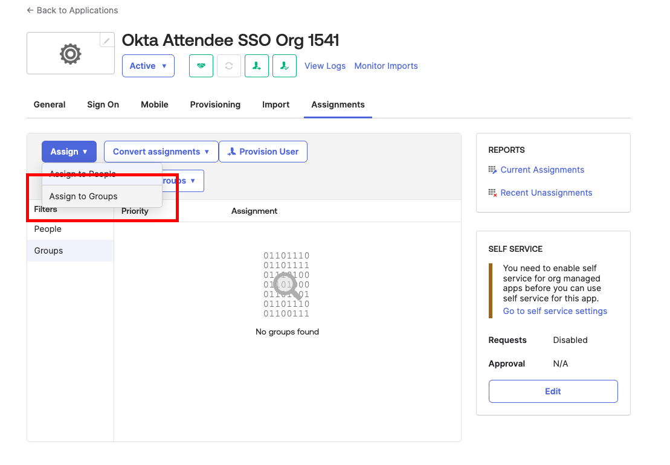
Task: Click the gear application logo
Action: pyautogui.click(x=71, y=54)
